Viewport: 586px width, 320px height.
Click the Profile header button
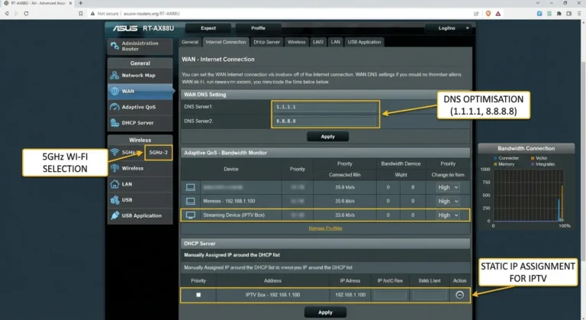tap(258, 28)
